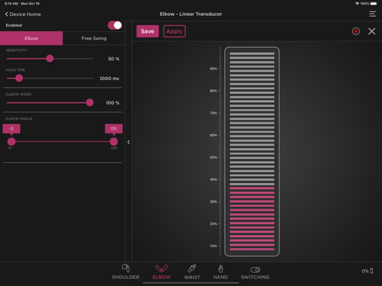382x286 pixels.
Task: Apply the elbow settings
Action: [x=174, y=31]
